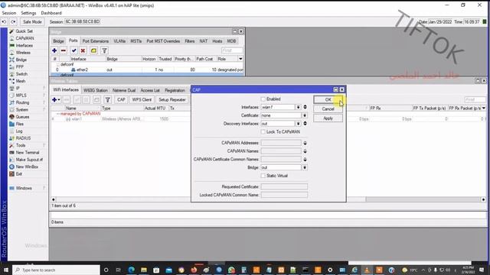Switch to the Nstreme Dual tab

[124, 90]
